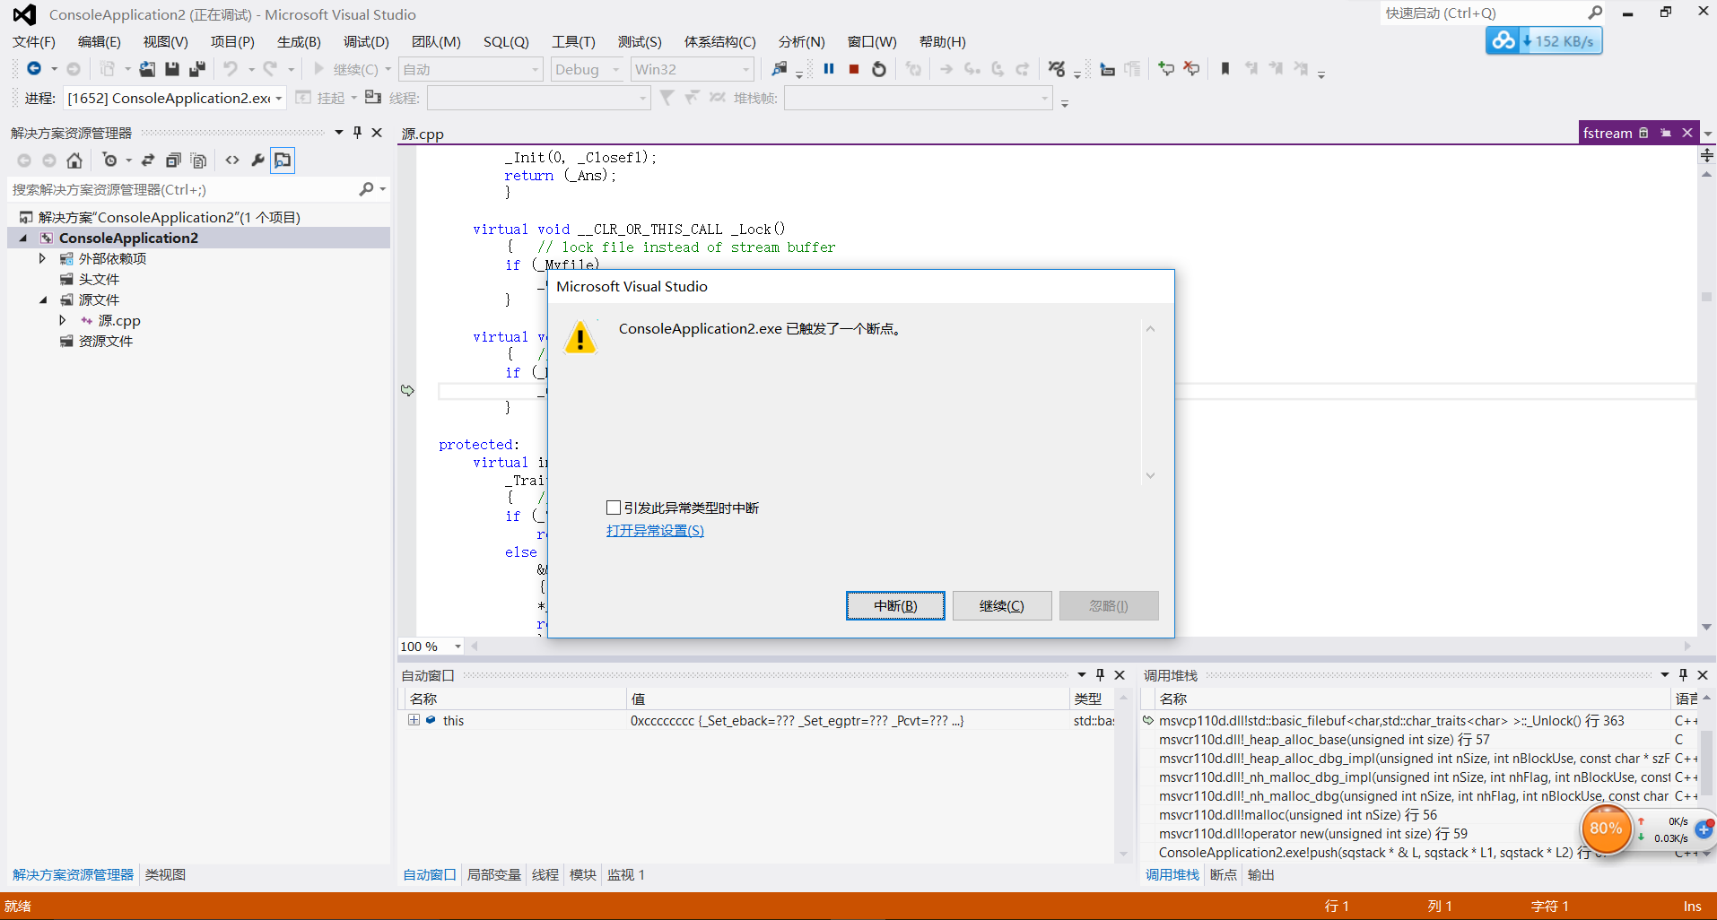The width and height of the screenshot is (1717, 920).
Task: Click the cloud download speed widget
Action: tap(1544, 41)
